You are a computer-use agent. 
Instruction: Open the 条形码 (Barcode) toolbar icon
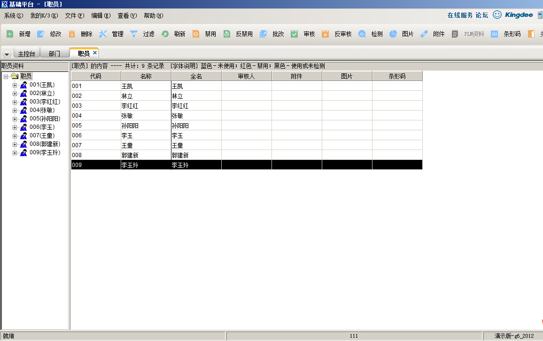pyautogui.click(x=494, y=34)
